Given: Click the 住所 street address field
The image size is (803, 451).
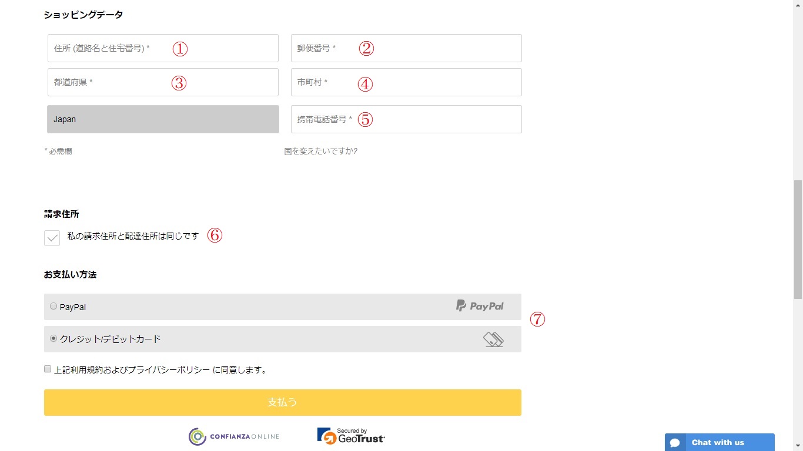Looking at the screenshot, I should [x=163, y=48].
